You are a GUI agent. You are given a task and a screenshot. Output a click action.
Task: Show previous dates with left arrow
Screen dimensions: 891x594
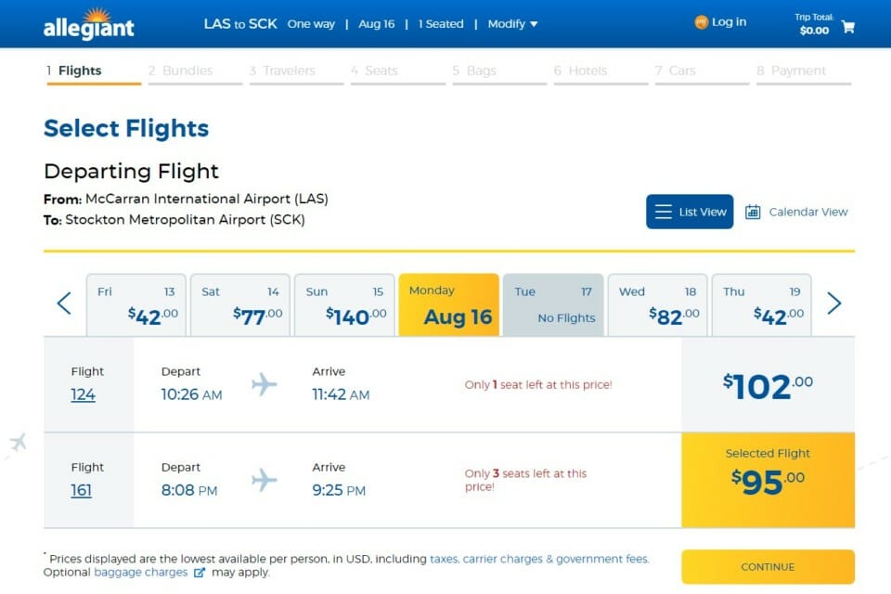[64, 303]
